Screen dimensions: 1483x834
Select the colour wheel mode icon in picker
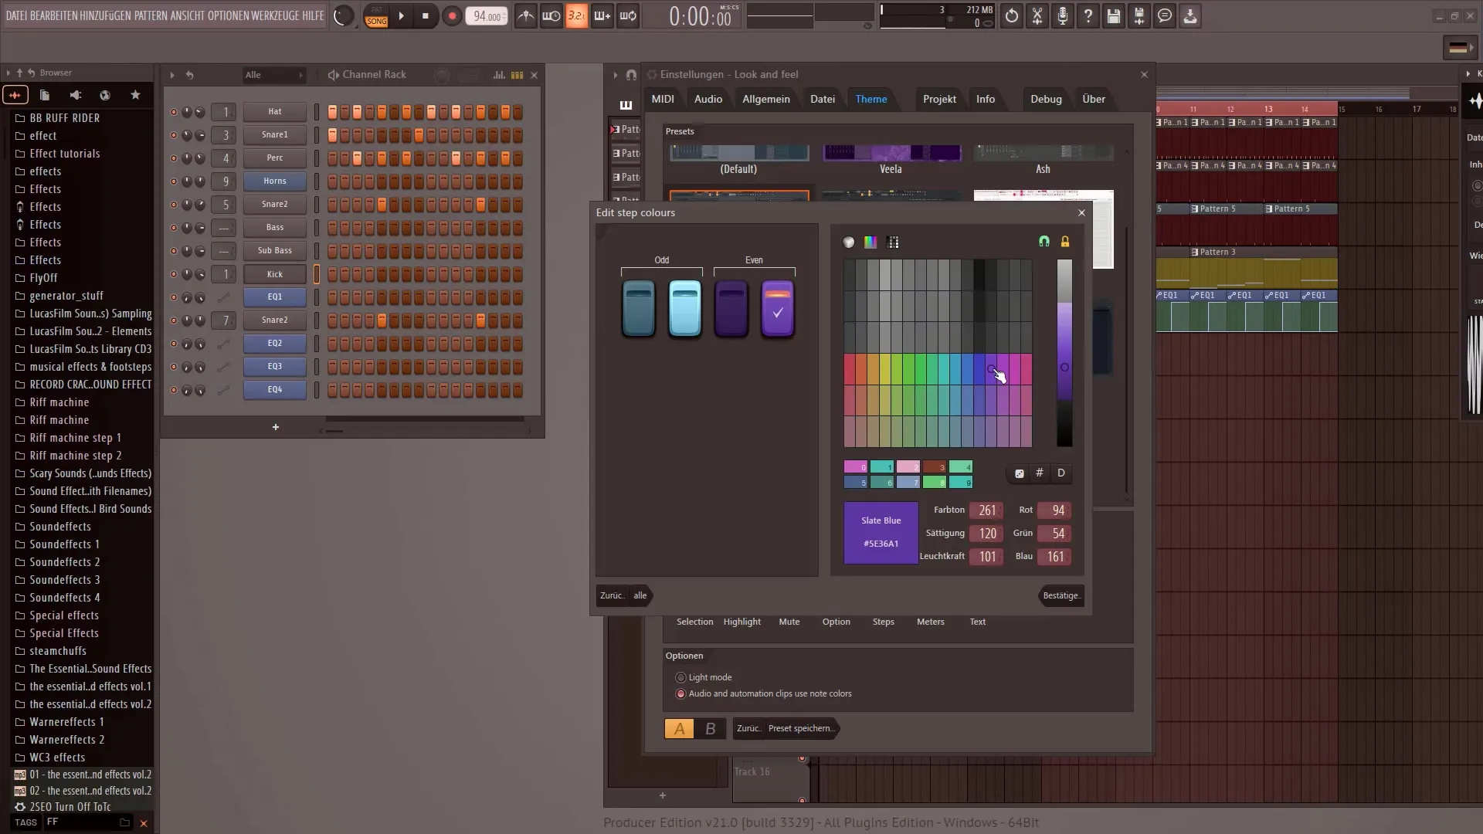849,242
